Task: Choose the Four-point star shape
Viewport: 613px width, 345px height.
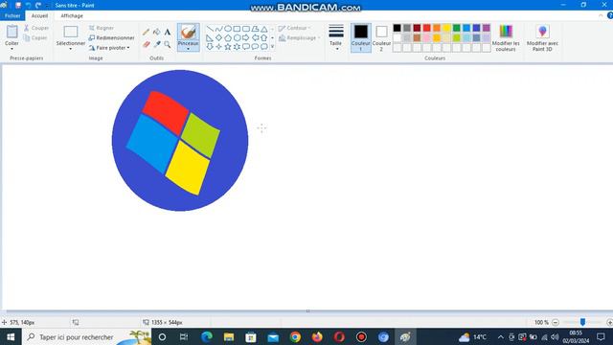Action: (x=219, y=47)
